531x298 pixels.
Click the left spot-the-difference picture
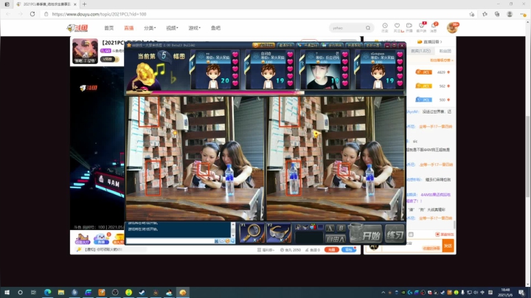[195, 158]
